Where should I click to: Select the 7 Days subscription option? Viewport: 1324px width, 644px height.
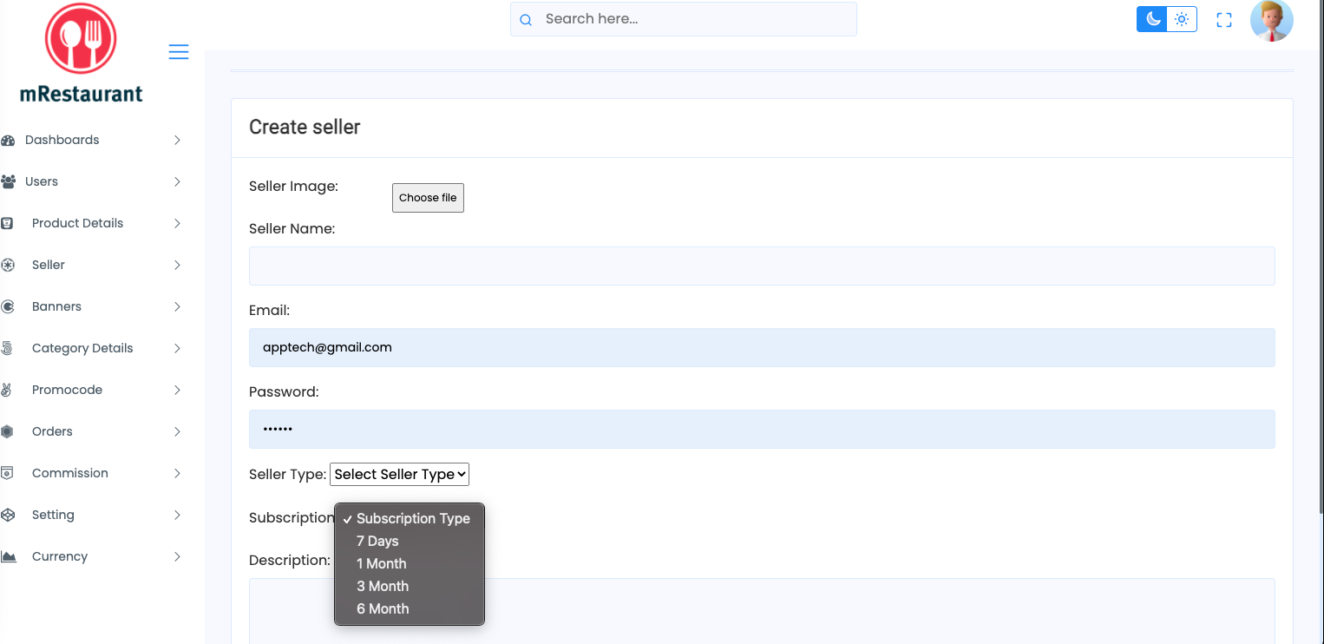point(410,541)
